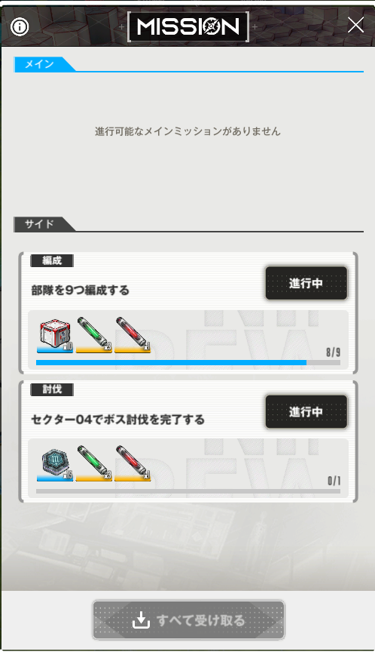This screenshot has height=652, width=375.
Task: Click the download icon in すべて受け取る
Action: pos(141,620)
